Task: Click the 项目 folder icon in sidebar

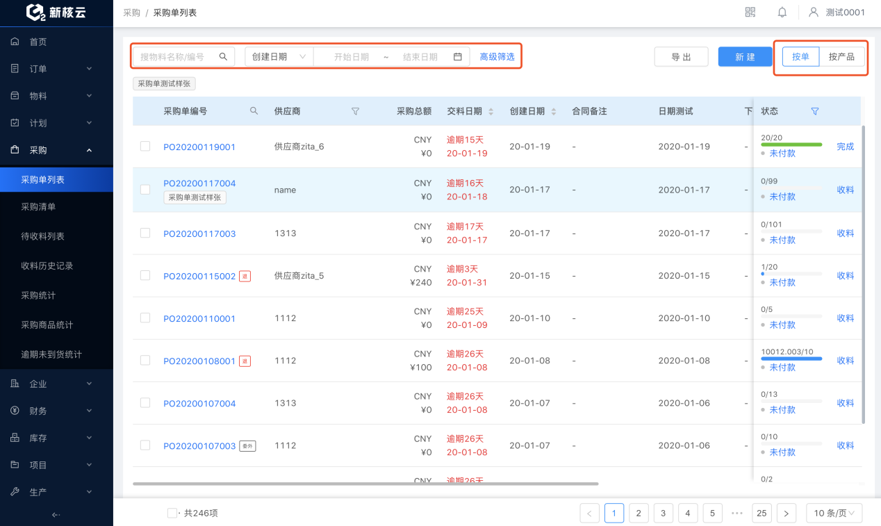Action: [x=15, y=465]
